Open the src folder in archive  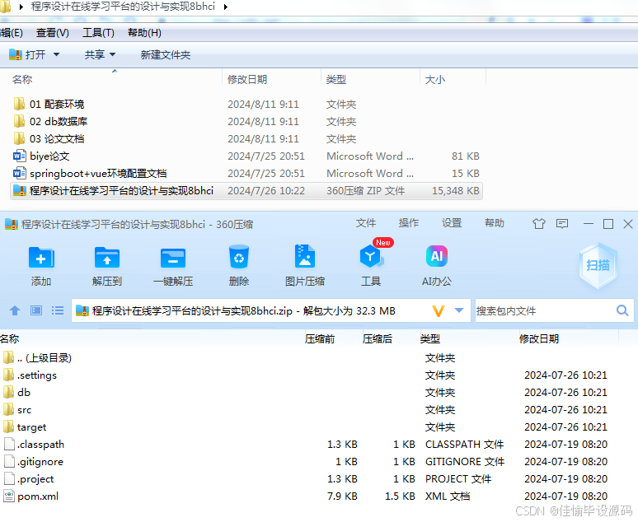click(x=17, y=410)
